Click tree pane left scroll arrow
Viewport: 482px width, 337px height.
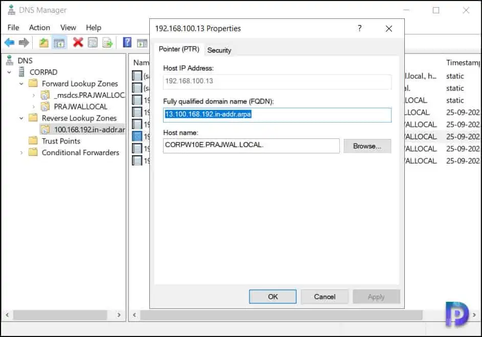[7, 315]
